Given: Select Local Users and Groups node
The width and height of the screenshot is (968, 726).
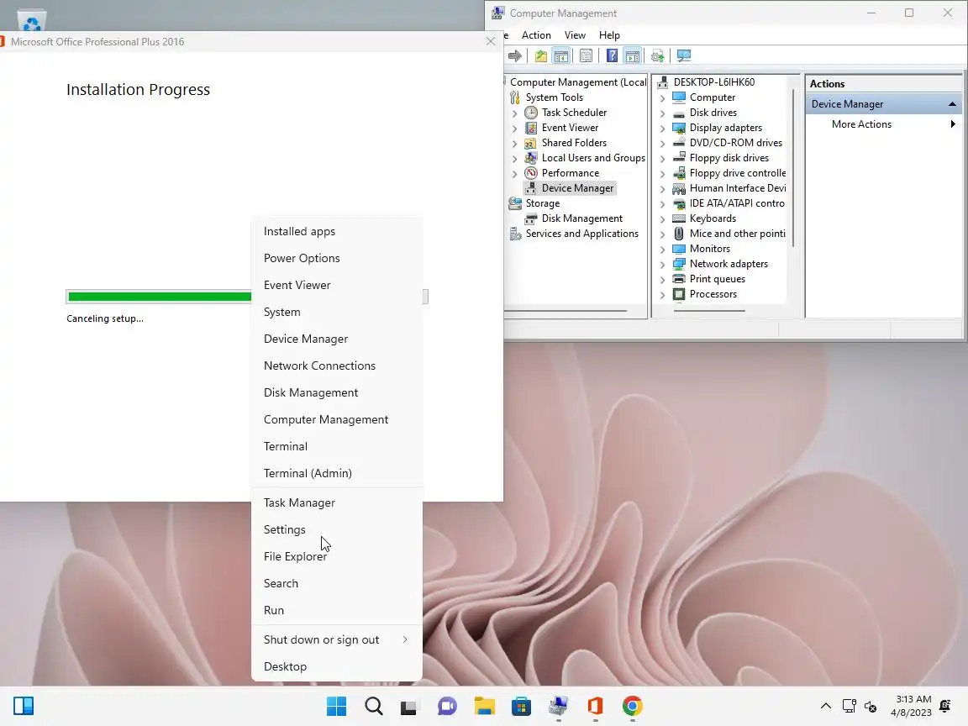Looking at the screenshot, I should pyautogui.click(x=593, y=158).
